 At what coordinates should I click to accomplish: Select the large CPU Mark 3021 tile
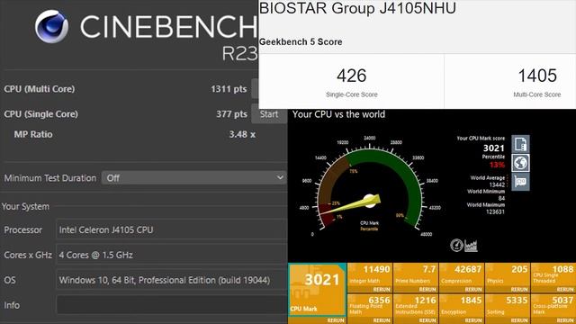point(317,290)
